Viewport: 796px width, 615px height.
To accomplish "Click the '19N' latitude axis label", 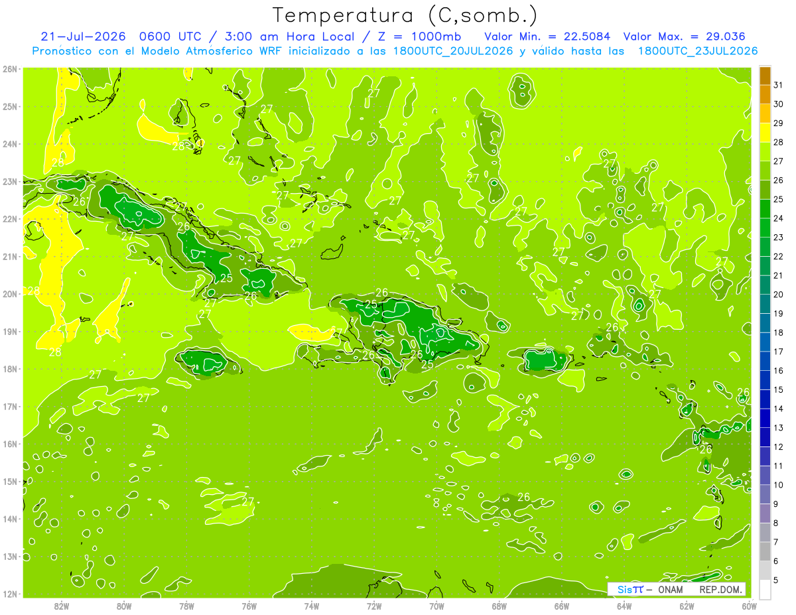I will pyautogui.click(x=10, y=331).
